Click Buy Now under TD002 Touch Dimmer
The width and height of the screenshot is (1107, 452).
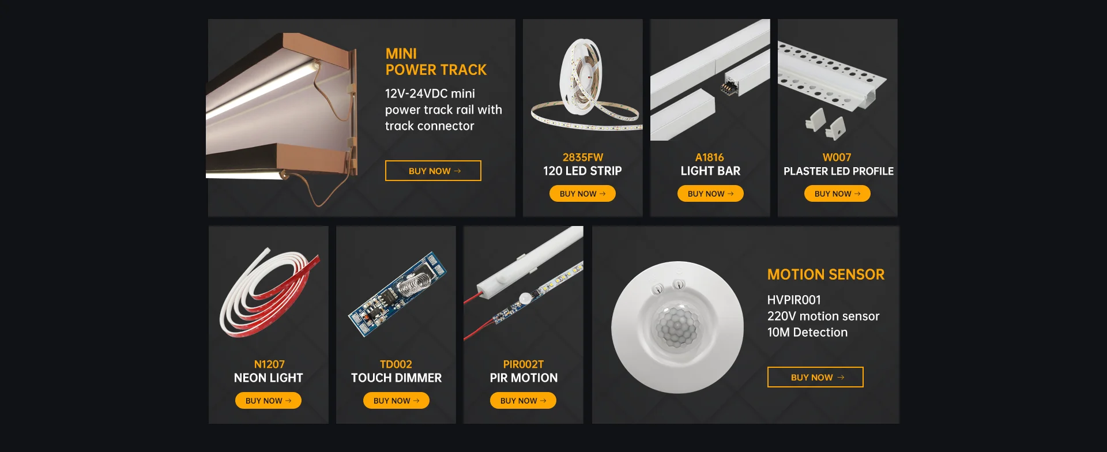click(x=396, y=401)
